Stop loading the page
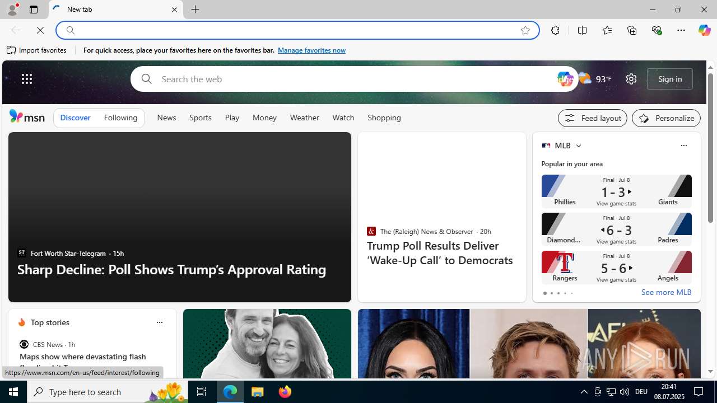Viewport: 717px width, 403px height. (40, 30)
